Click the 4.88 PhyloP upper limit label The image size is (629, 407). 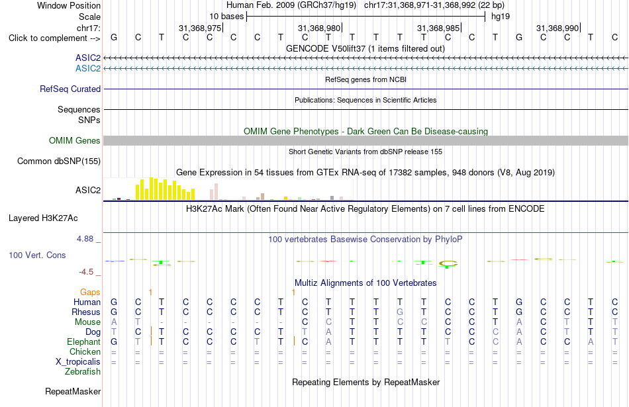85,239
